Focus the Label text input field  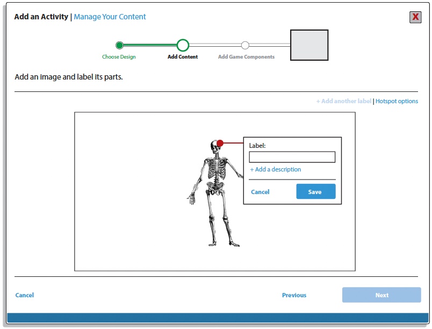292,157
